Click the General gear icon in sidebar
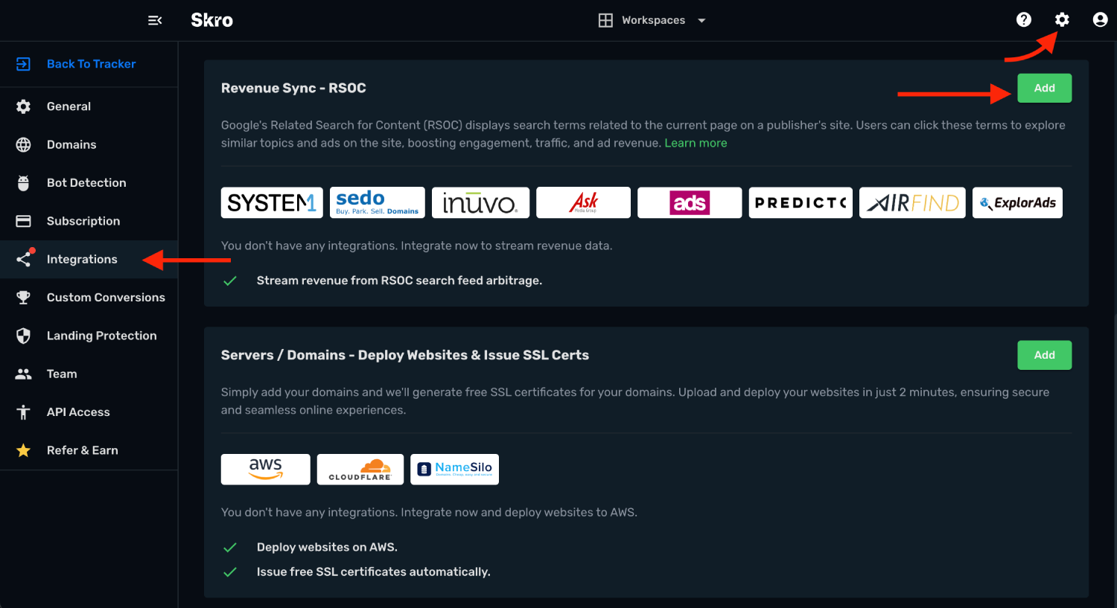Screen dimensions: 1117x608 [x=23, y=106]
